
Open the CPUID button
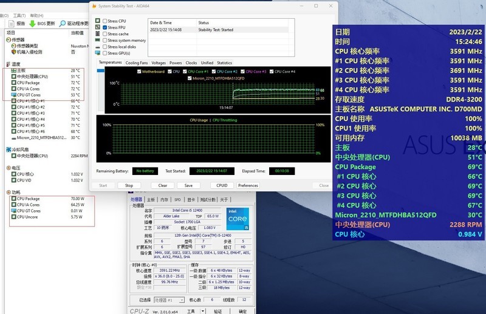tap(222, 185)
